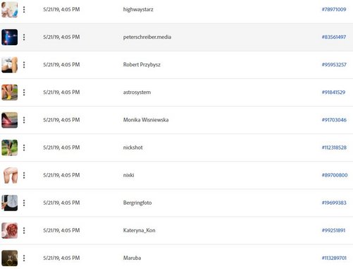Viewport: 353px width, 269px height.
Task: Open asset link #113289701
Action: (x=334, y=258)
